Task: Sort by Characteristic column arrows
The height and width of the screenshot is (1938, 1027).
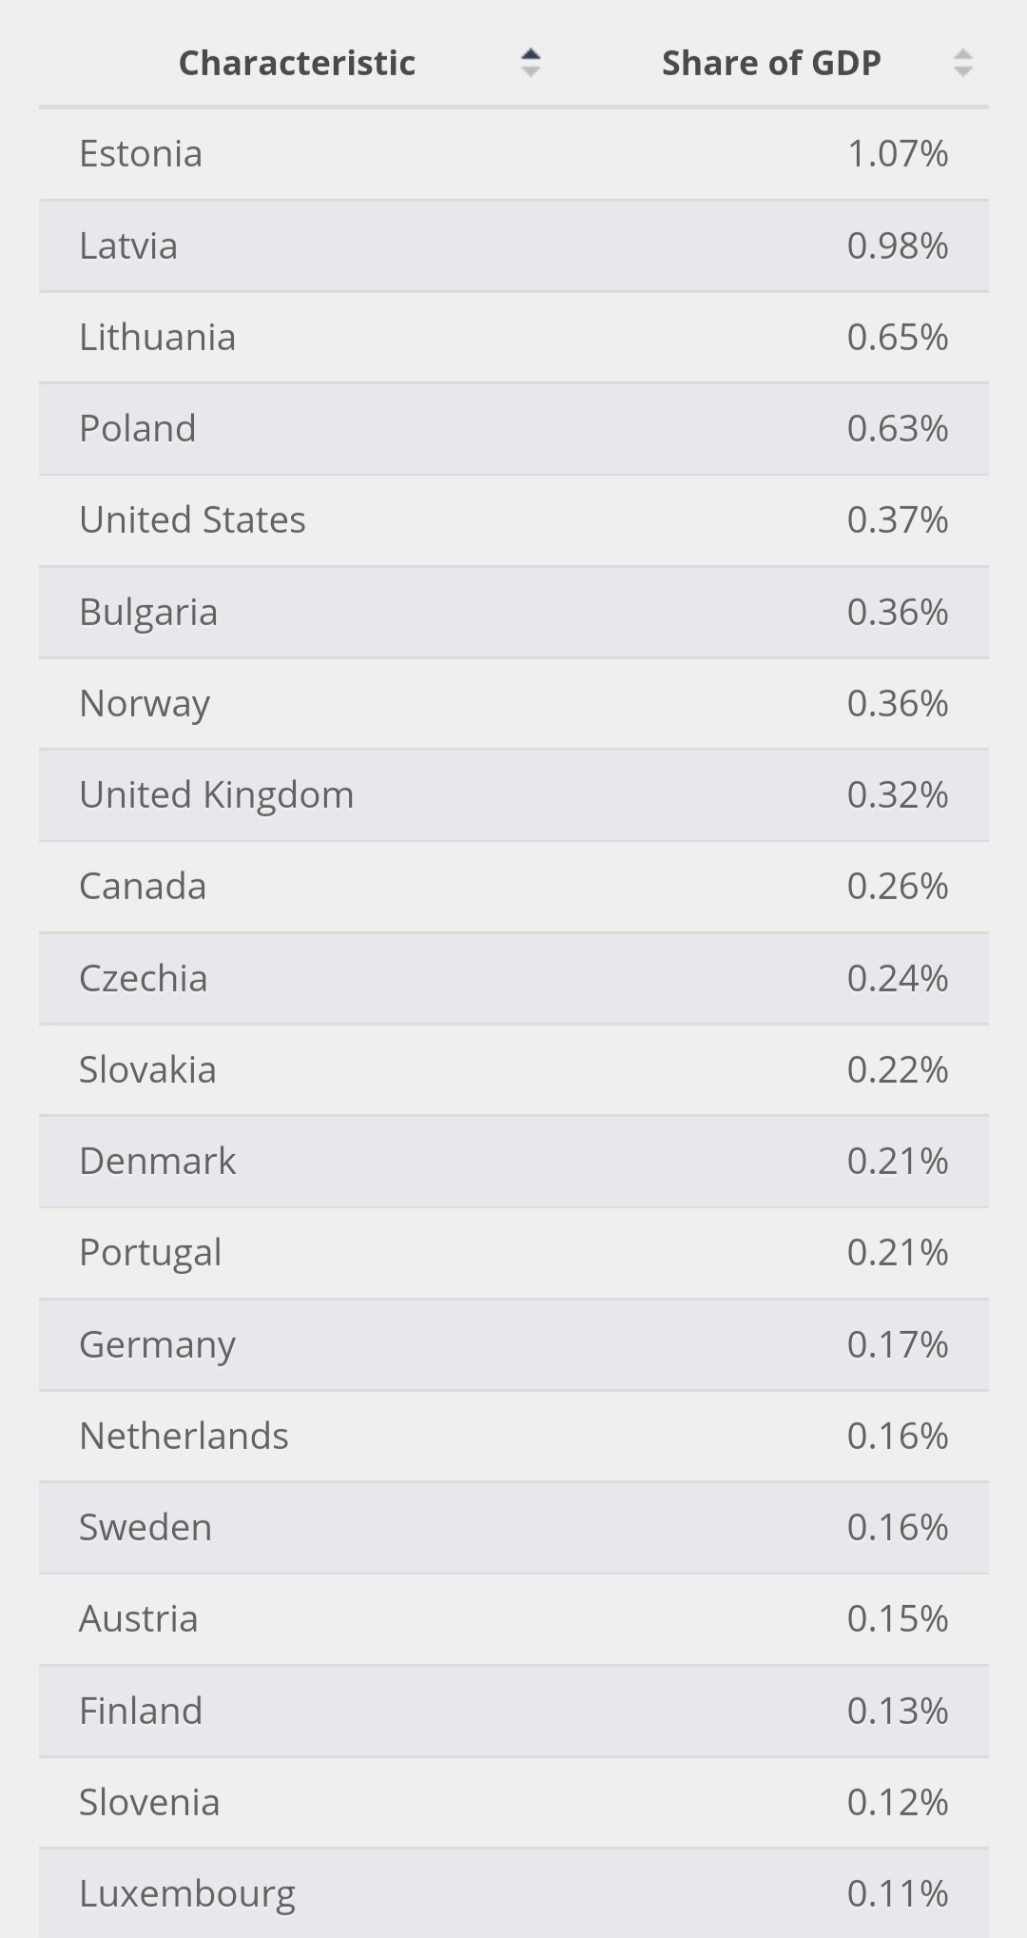Action: pos(531,63)
